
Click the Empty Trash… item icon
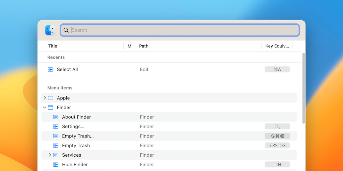[x=56, y=136]
